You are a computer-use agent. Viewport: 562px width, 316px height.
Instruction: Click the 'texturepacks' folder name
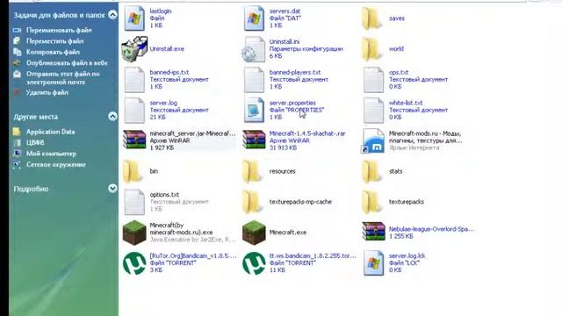tap(407, 202)
